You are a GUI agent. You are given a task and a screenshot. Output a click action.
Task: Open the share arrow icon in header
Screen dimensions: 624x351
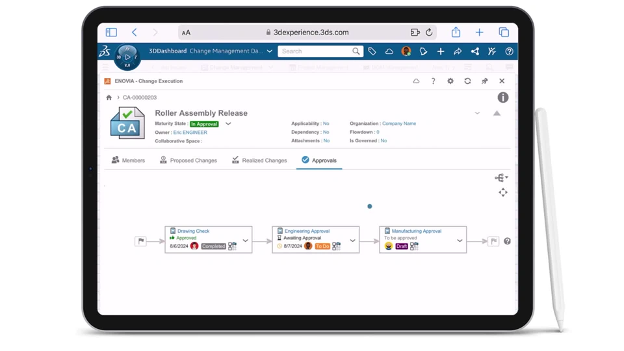458,51
